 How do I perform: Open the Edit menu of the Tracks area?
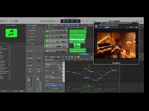(x=49, y=25)
